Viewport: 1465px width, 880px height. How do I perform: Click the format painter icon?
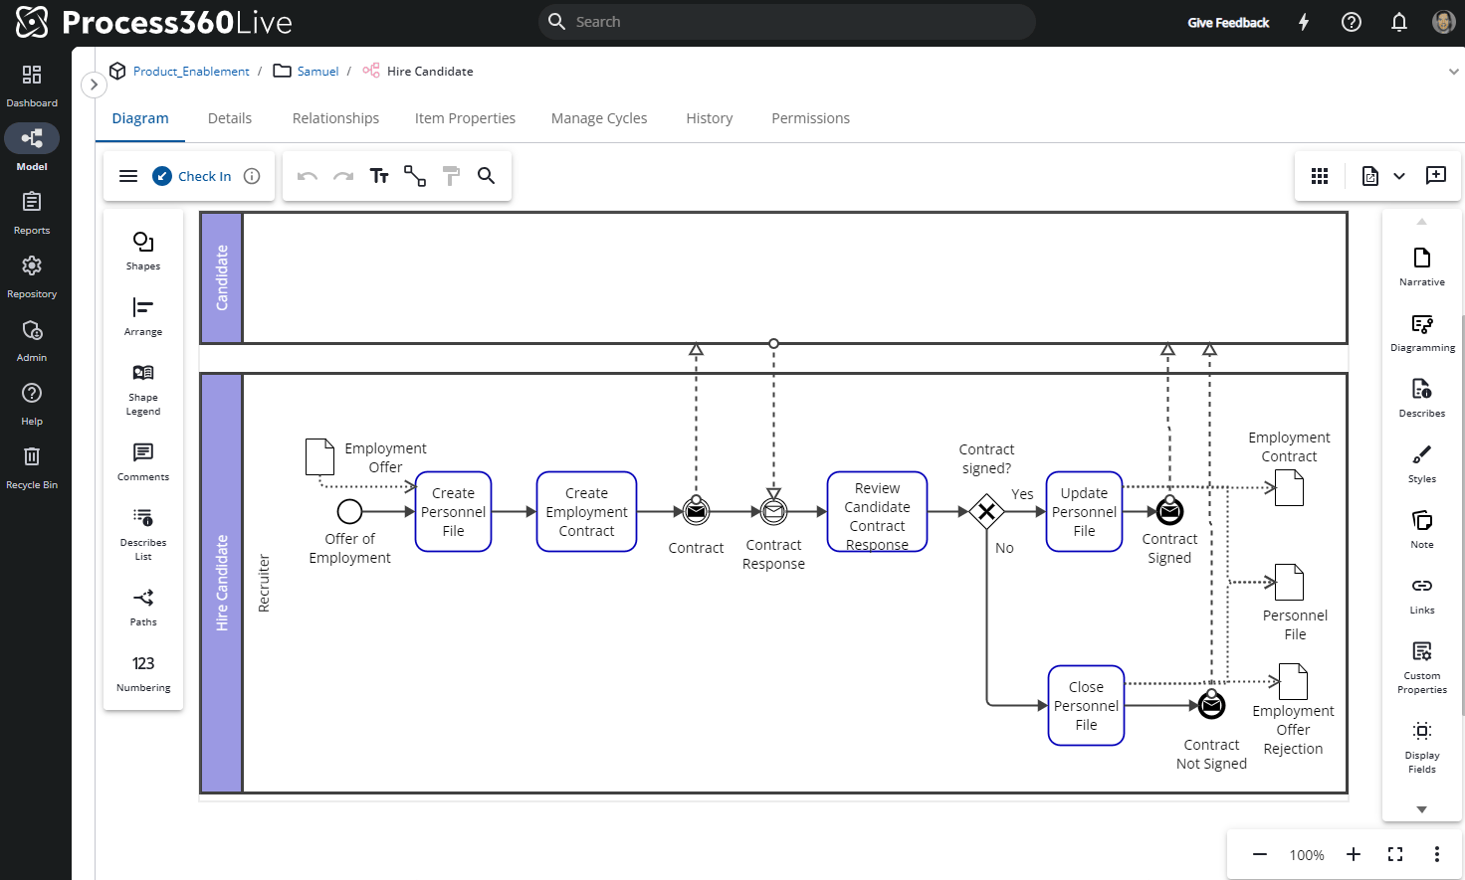451,176
